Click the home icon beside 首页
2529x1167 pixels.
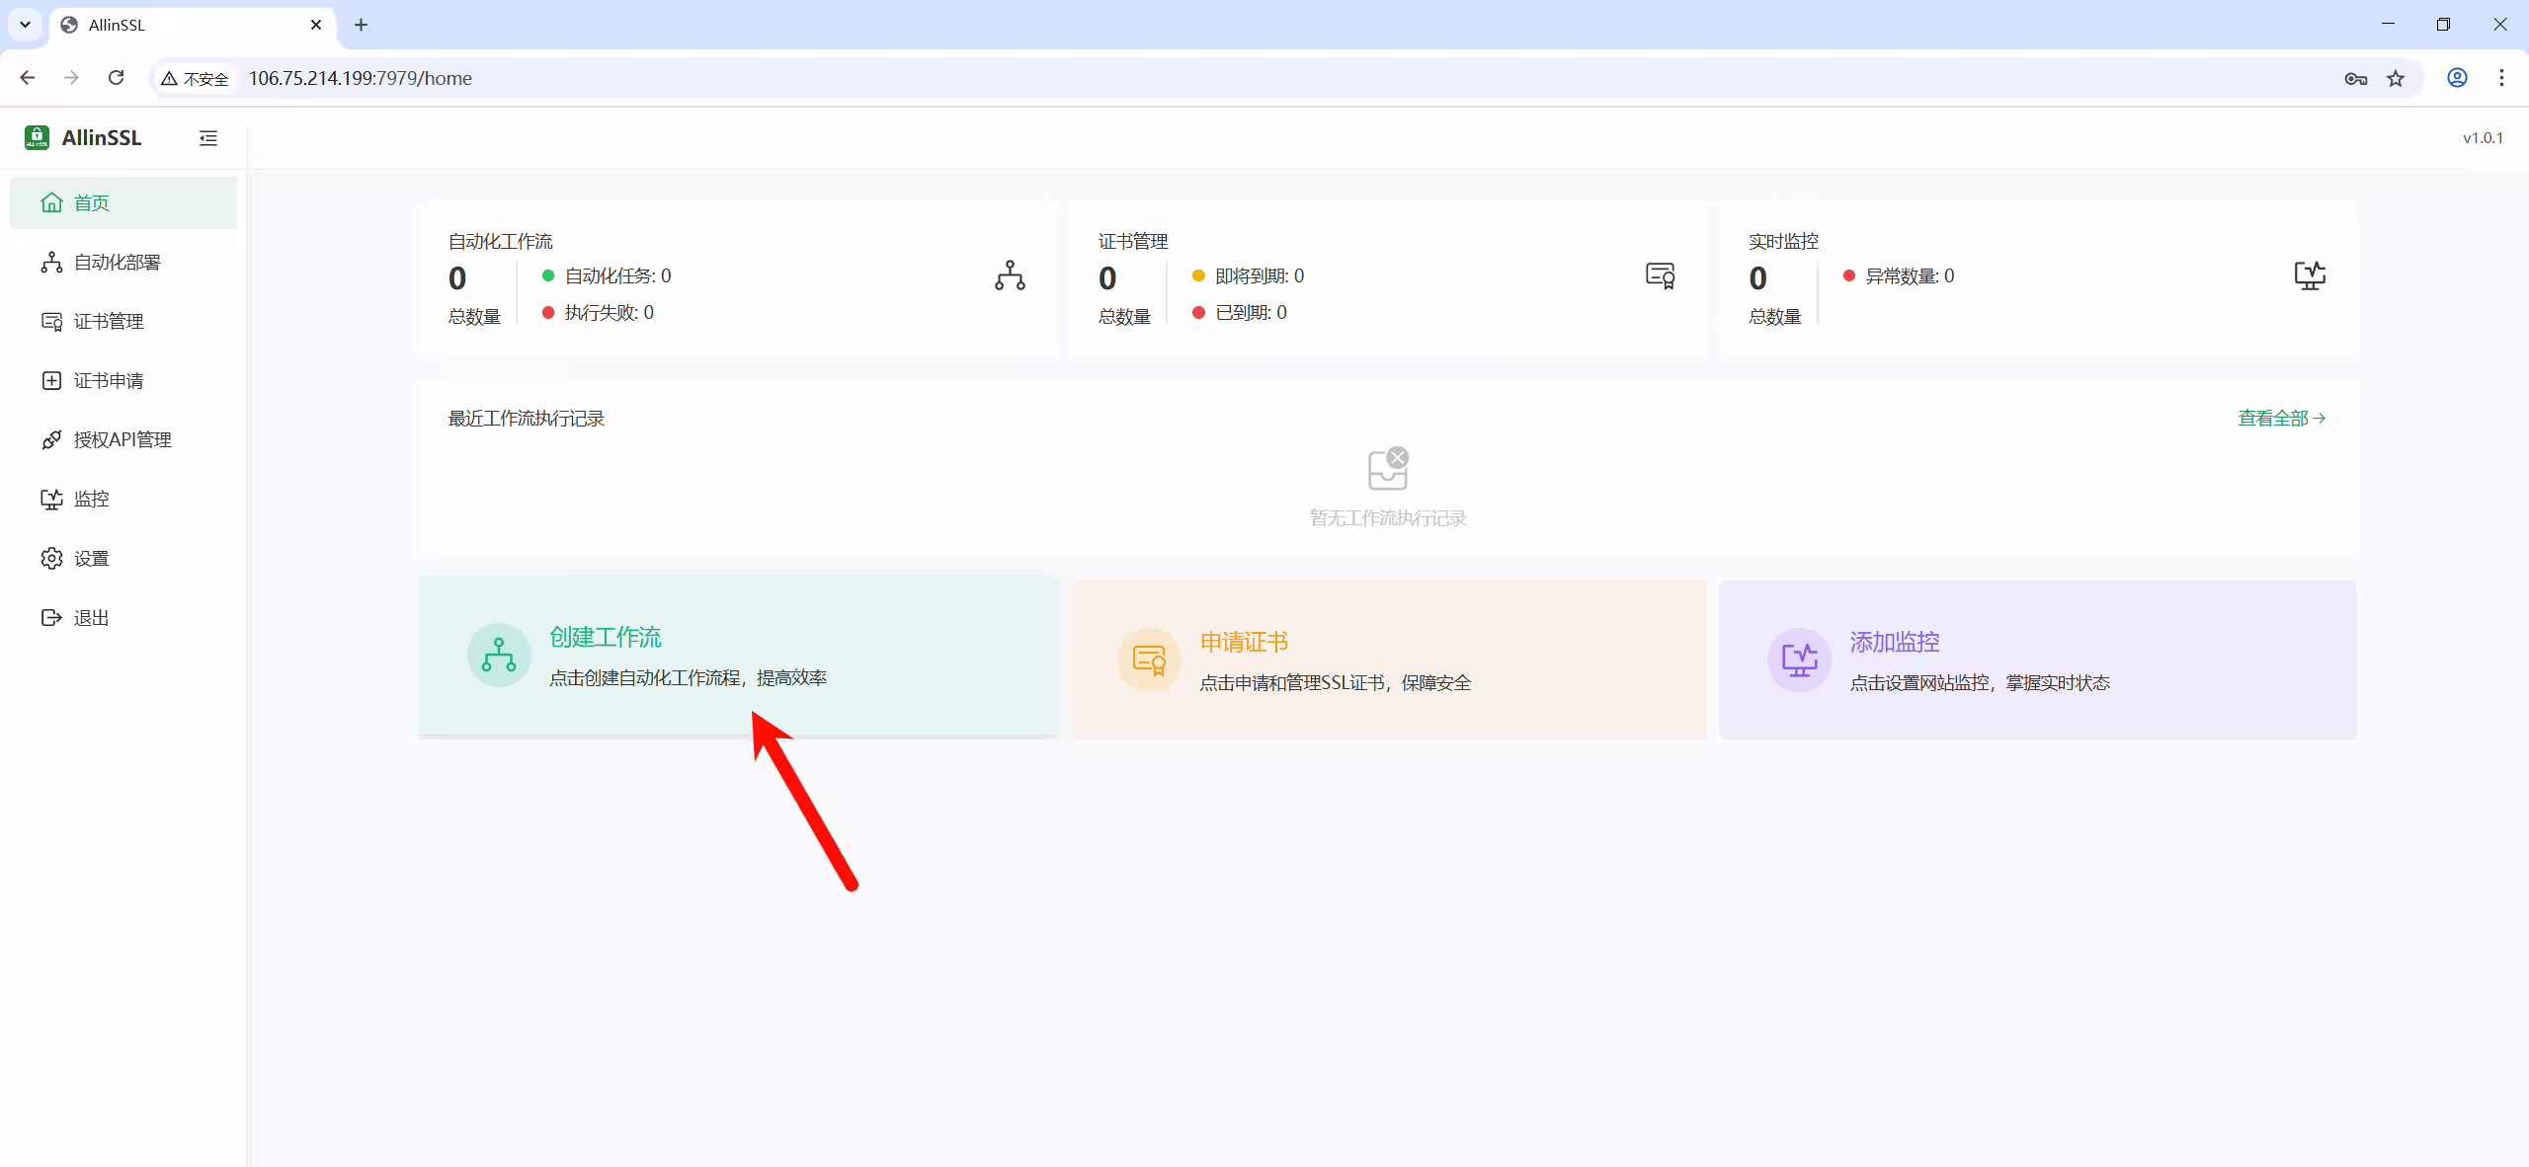point(51,202)
